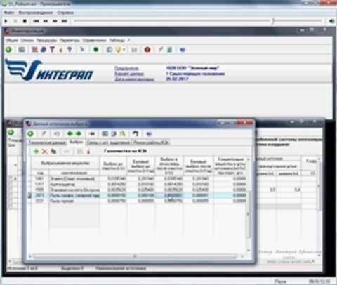Open the Справочники menu in Инвентаризация window
This screenshot has width=337, height=285.
[x=95, y=40]
